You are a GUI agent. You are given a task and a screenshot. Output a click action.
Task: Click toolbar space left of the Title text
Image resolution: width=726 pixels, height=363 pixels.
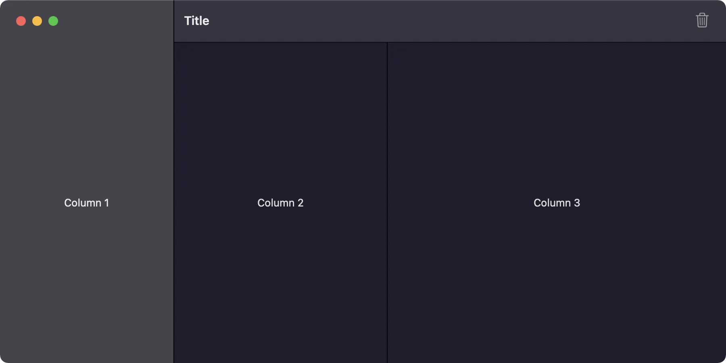coord(179,21)
